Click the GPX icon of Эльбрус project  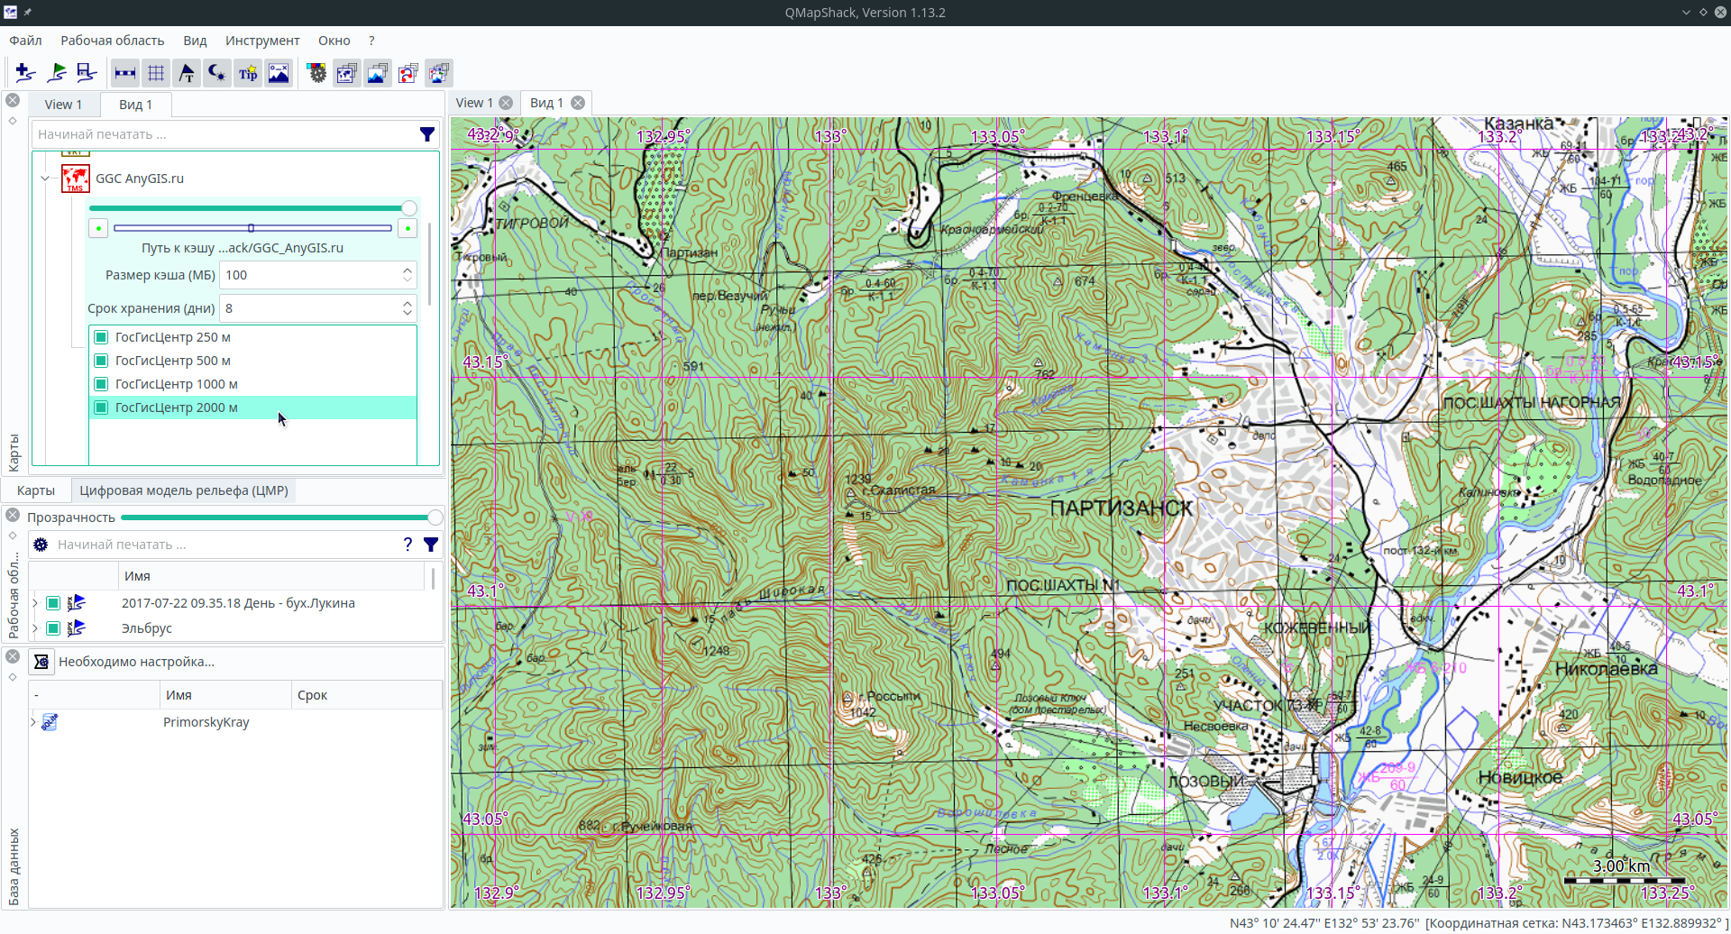(76, 628)
